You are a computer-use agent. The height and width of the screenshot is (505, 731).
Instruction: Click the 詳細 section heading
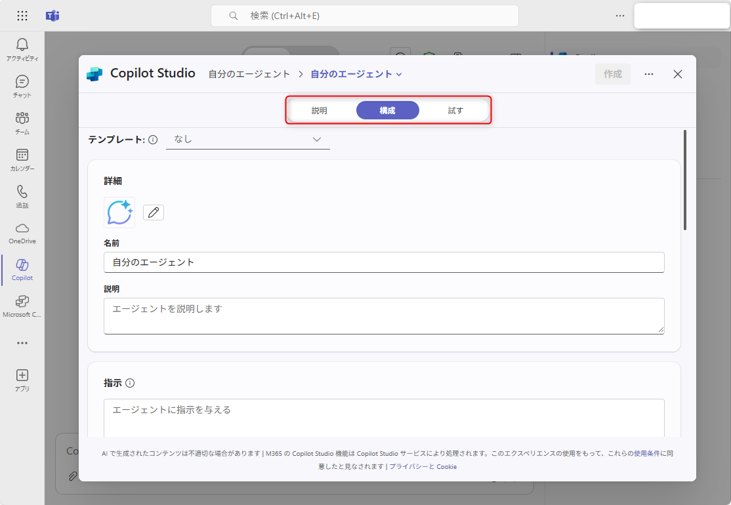[113, 181]
